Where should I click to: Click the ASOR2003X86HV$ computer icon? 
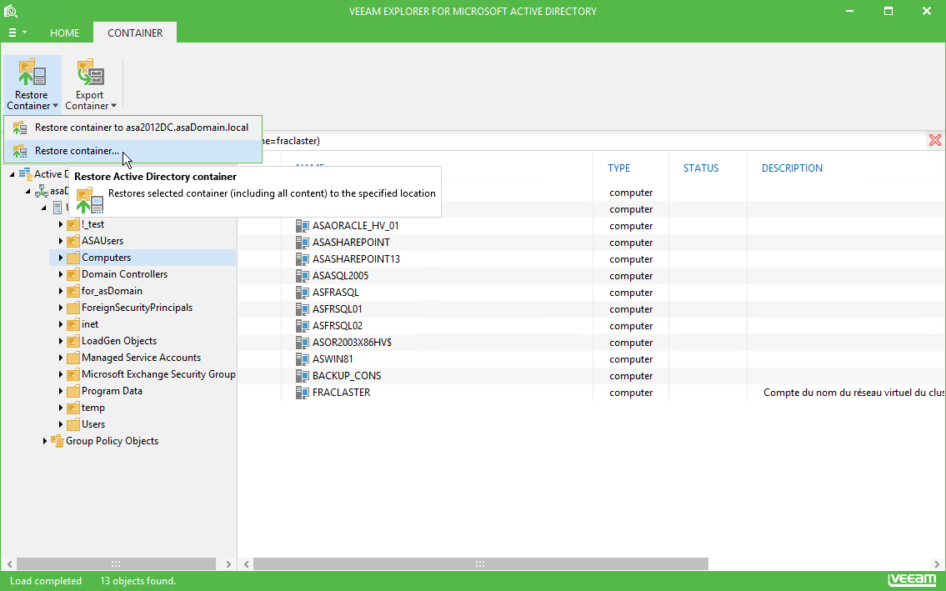[x=303, y=343]
